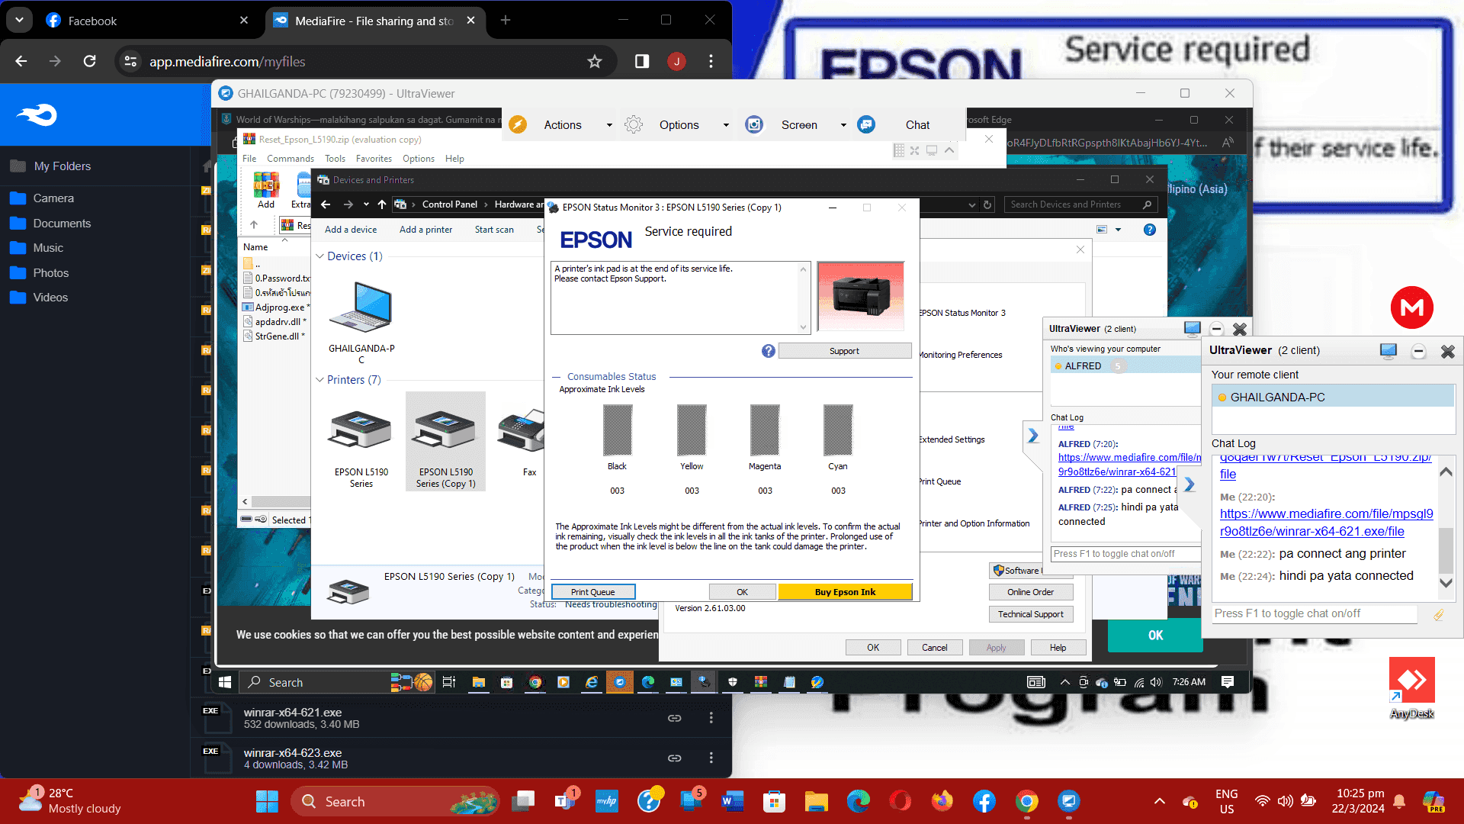Click the UltraViewer Screen capture icon

(754, 125)
